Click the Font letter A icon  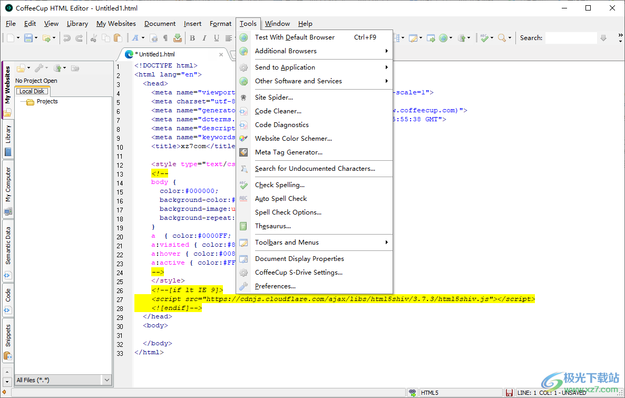point(135,38)
